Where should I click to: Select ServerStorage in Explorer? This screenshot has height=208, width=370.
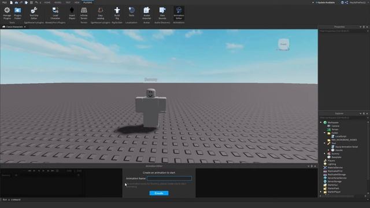(x=335, y=181)
